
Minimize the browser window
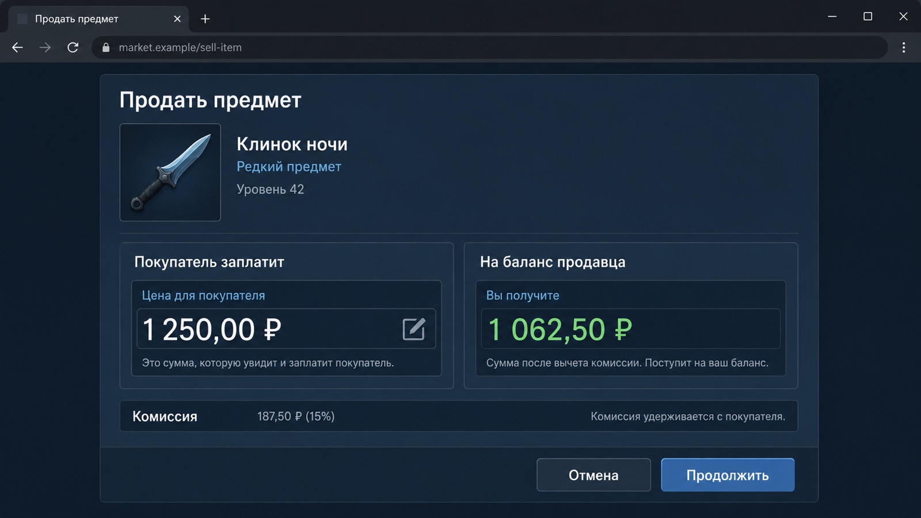[x=832, y=17]
